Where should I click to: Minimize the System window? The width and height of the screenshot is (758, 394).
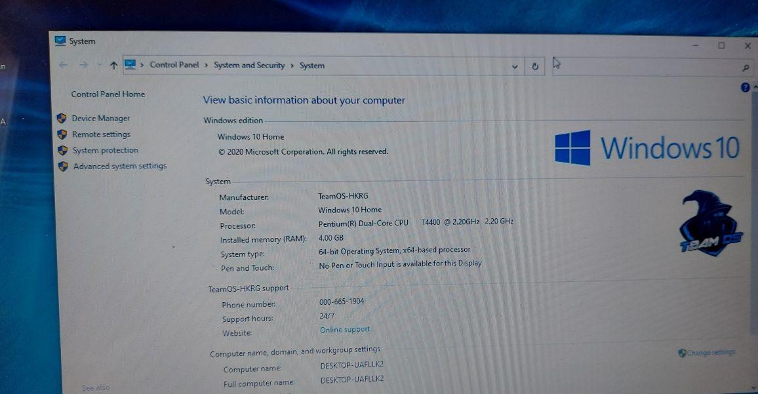(695, 45)
